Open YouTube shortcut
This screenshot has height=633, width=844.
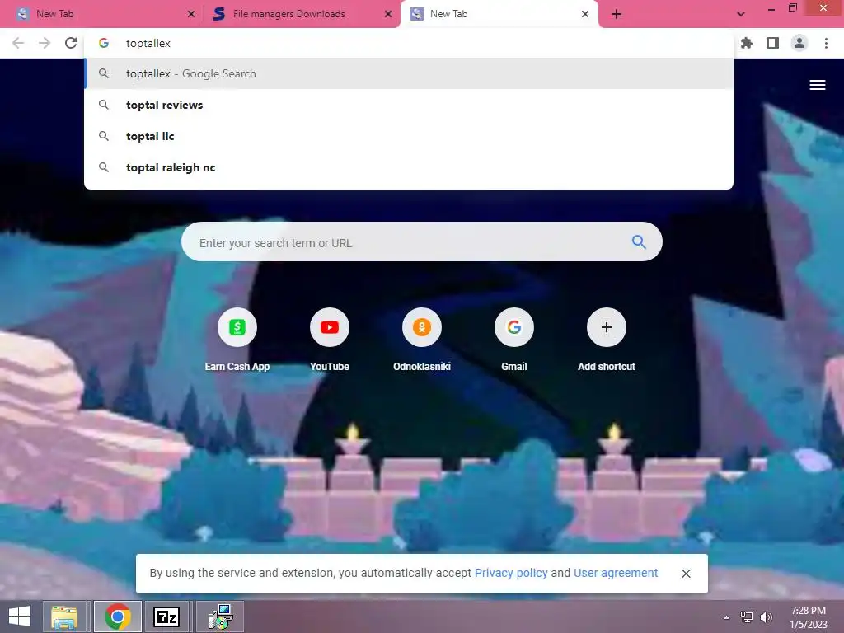(x=330, y=327)
